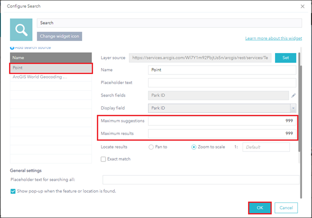Click the Name field containing Point
312x218 pixels.
[x=222, y=70]
